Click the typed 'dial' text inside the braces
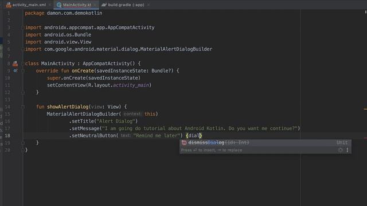Viewport: 367px width, 206px height. tap(194, 136)
